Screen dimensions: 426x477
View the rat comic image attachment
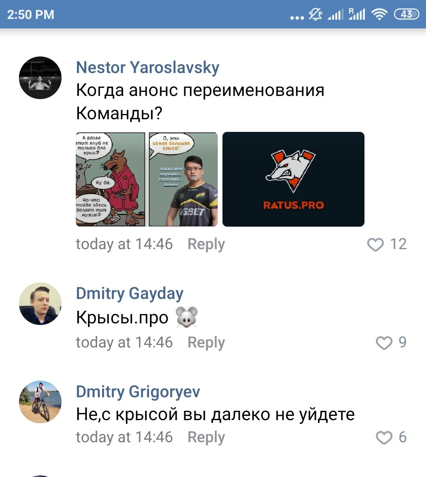click(147, 179)
